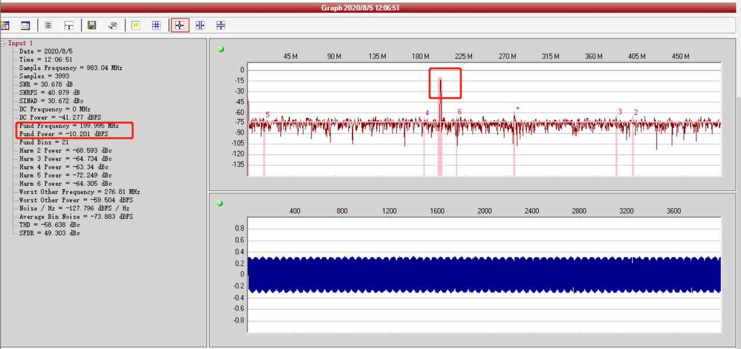Select the graph configuration tool icon
Screen dimensions: 741x349
[x=6, y=25]
